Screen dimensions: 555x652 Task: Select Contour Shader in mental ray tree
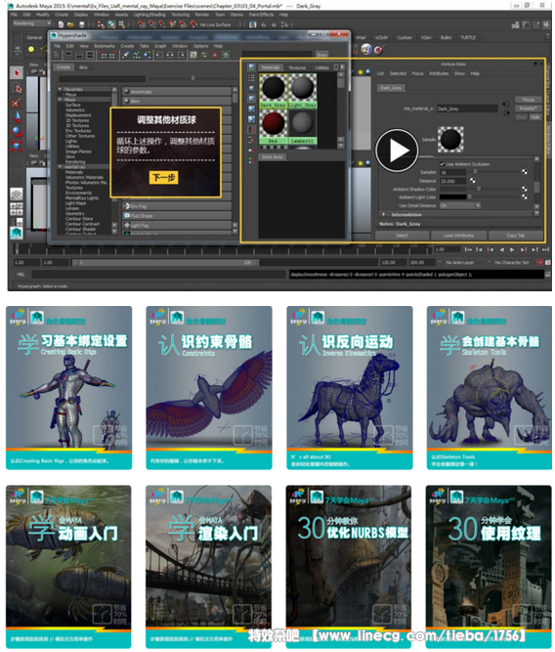81,229
